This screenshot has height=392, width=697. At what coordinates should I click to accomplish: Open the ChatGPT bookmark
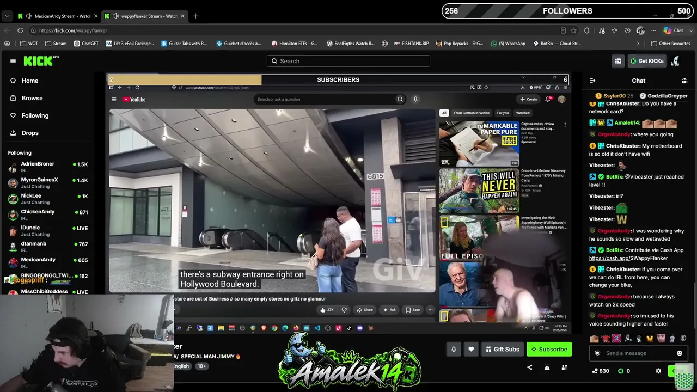(86, 44)
